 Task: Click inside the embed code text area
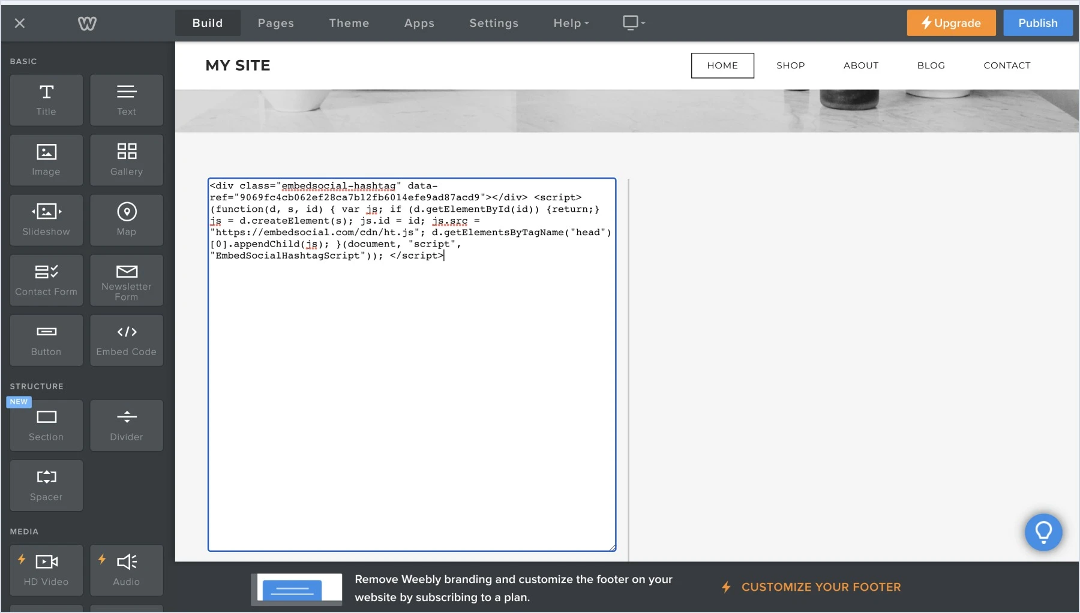412,364
